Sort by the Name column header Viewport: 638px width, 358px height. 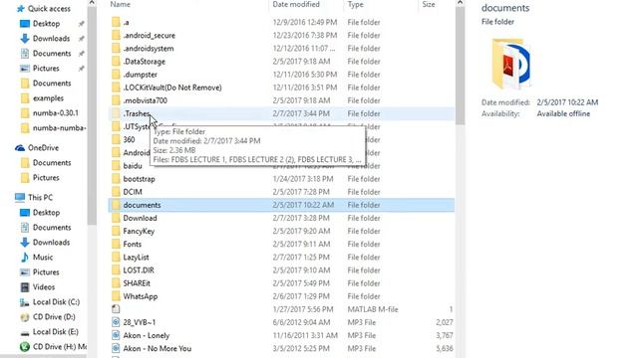(121, 4)
